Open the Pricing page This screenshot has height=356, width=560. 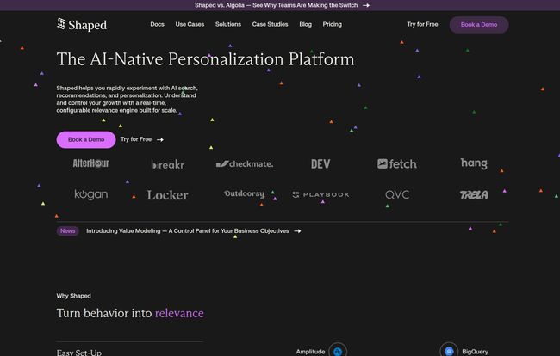coord(333,24)
